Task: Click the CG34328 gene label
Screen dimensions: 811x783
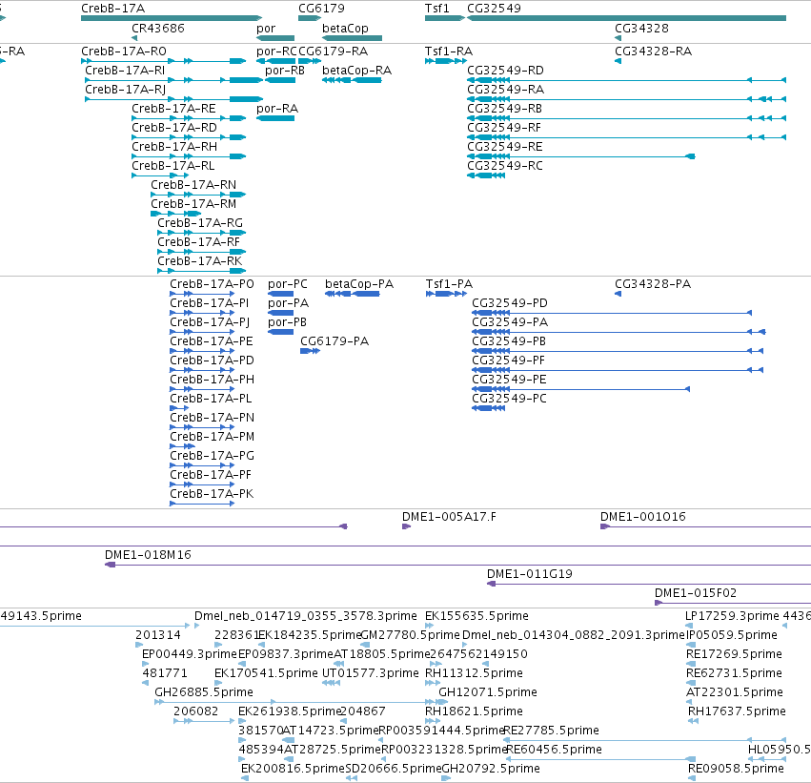Action: 641,28
